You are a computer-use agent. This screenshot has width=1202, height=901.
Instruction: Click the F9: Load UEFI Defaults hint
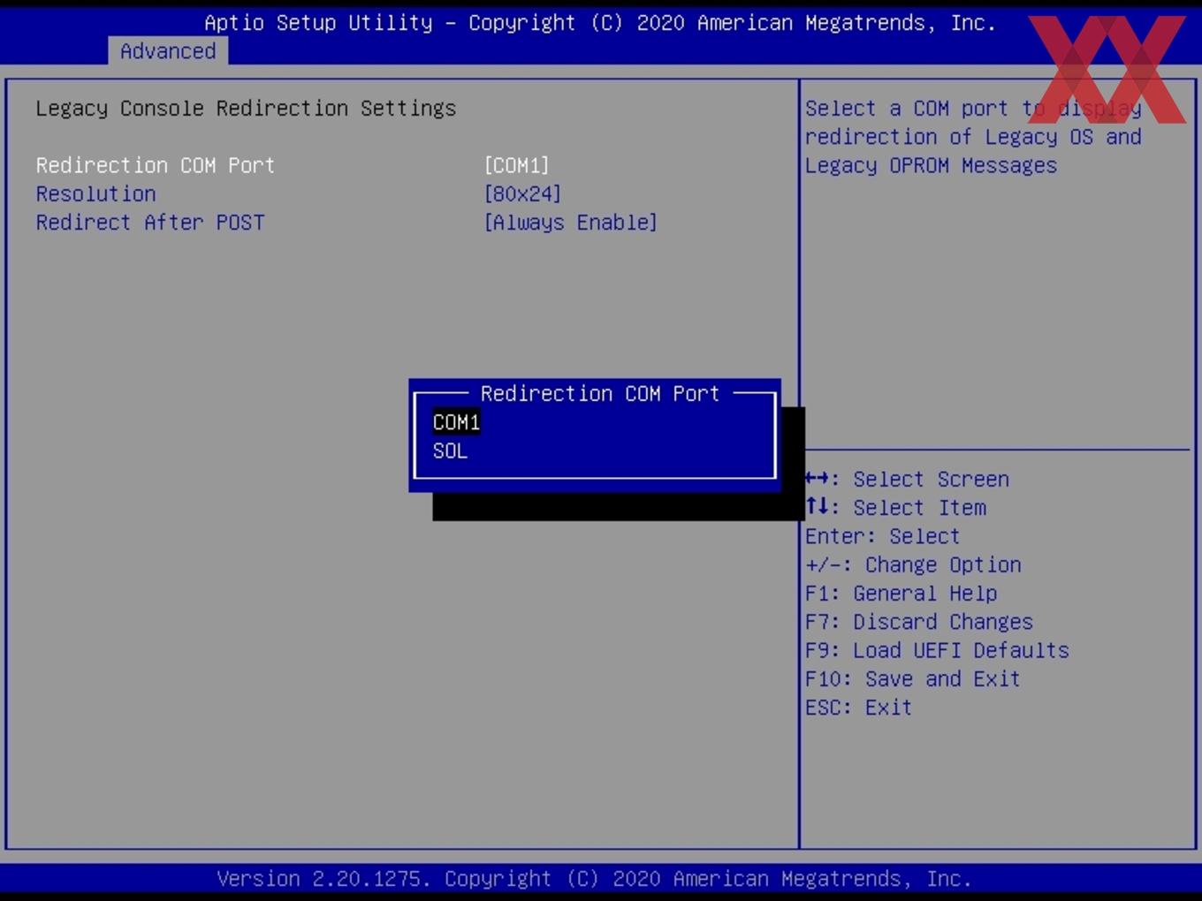[x=937, y=651]
